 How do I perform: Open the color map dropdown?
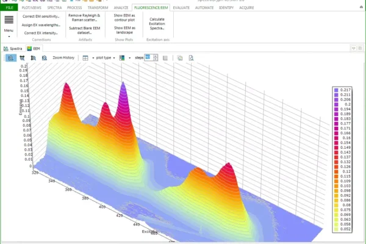click(x=129, y=57)
